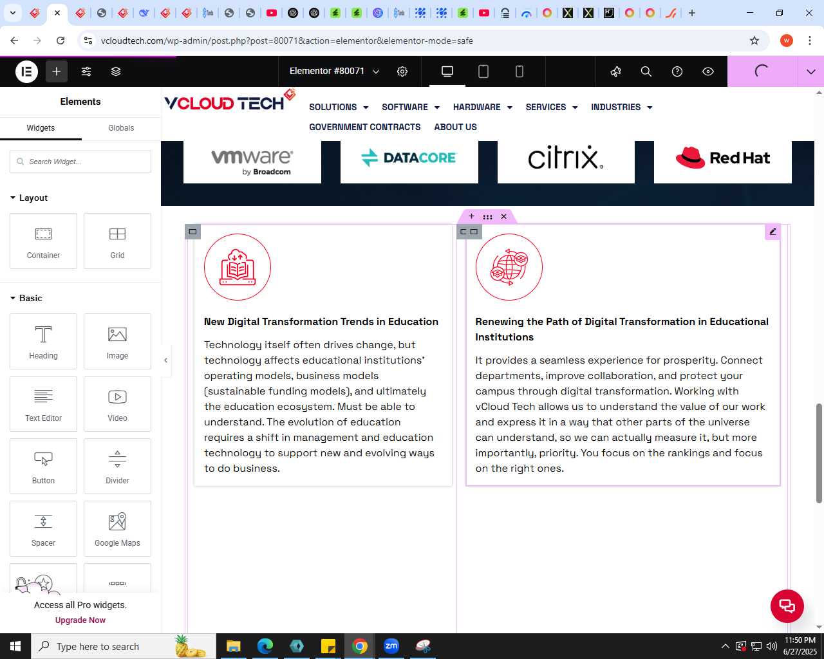The image size is (824, 659).
Task: Select the globe network circle icon
Action: [x=509, y=267]
